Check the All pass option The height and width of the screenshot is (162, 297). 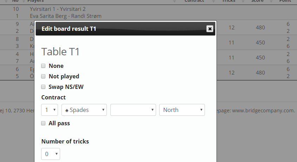point(43,123)
